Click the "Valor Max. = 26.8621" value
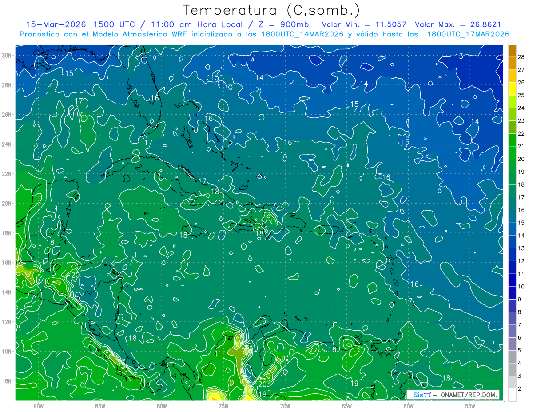Image resolution: width=533 pixels, height=412 pixels. point(458,24)
